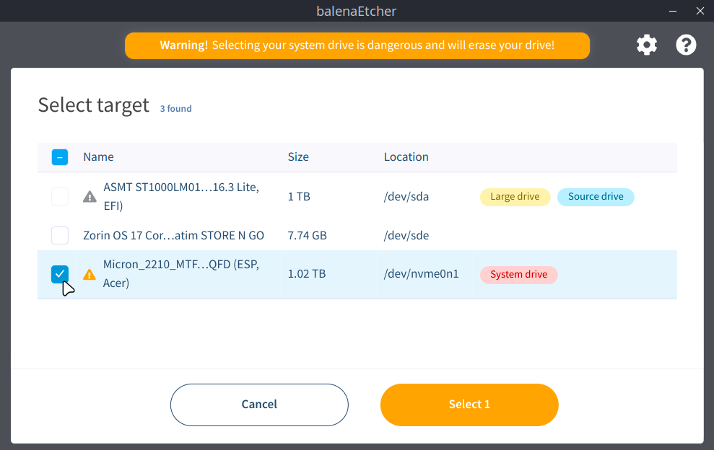Click gray warning icon beside ASMT drive
The width and height of the screenshot is (714, 450).
point(90,196)
